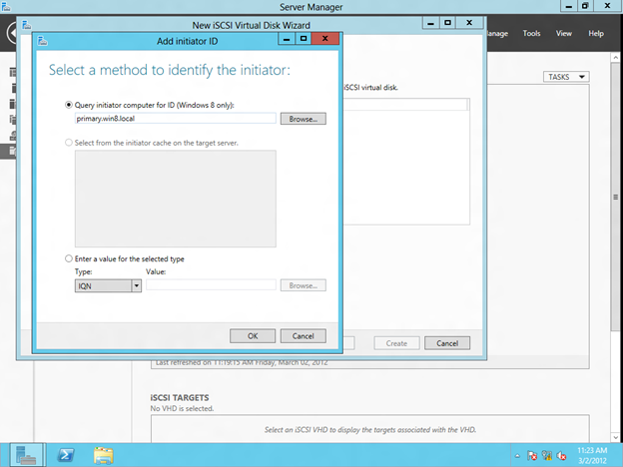Screen dimensions: 623x467
Task: Click Browse next to primary.win8.local
Action: point(303,119)
